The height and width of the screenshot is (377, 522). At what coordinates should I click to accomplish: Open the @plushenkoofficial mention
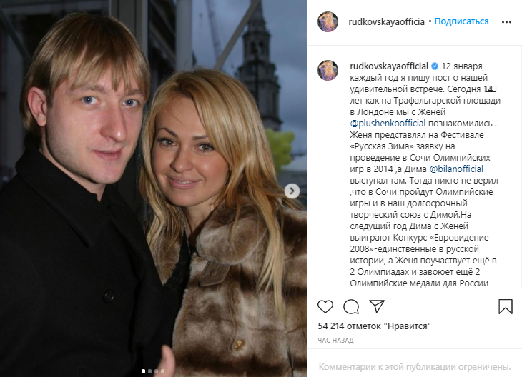388,124
